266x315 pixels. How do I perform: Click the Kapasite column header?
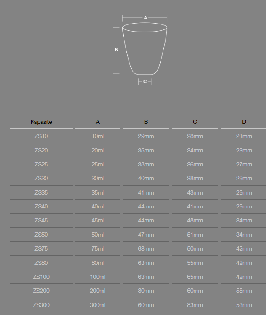pyautogui.click(x=41, y=122)
